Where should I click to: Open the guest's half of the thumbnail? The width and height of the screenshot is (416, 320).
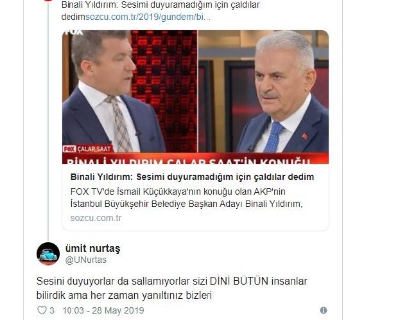(263, 91)
